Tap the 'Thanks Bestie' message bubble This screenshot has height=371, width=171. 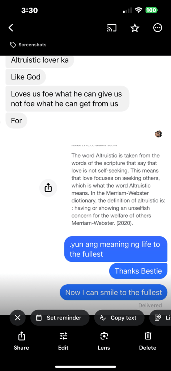click(138, 271)
